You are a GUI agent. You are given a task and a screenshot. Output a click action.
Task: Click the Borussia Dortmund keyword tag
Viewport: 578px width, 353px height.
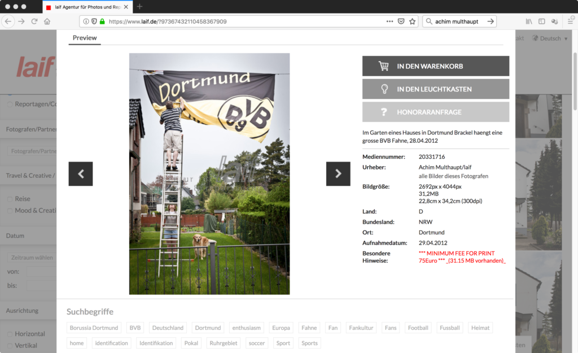[x=94, y=328]
